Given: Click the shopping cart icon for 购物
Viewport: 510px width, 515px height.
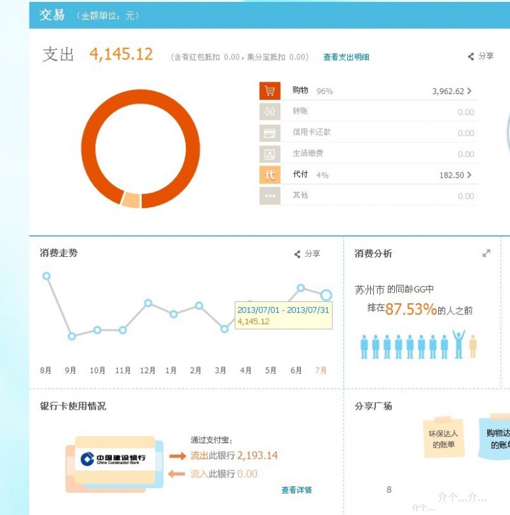Looking at the screenshot, I should [x=269, y=91].
